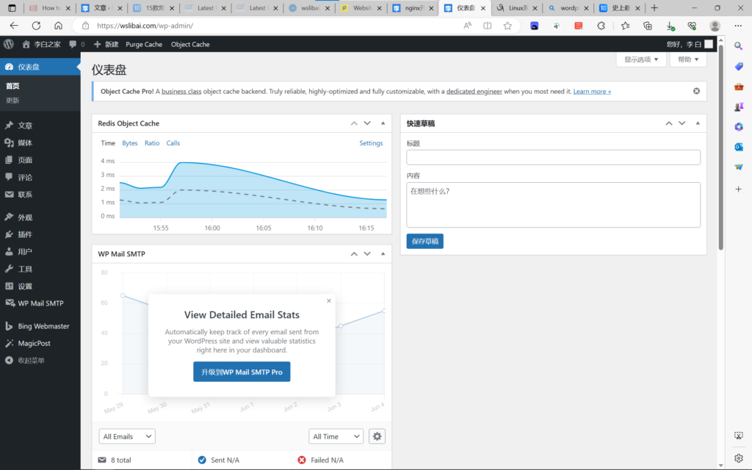The height and width of the screenshot is (470, 752).
Task: Open the Plugins (插件) sidebar menu
Action: coord(25,234)
